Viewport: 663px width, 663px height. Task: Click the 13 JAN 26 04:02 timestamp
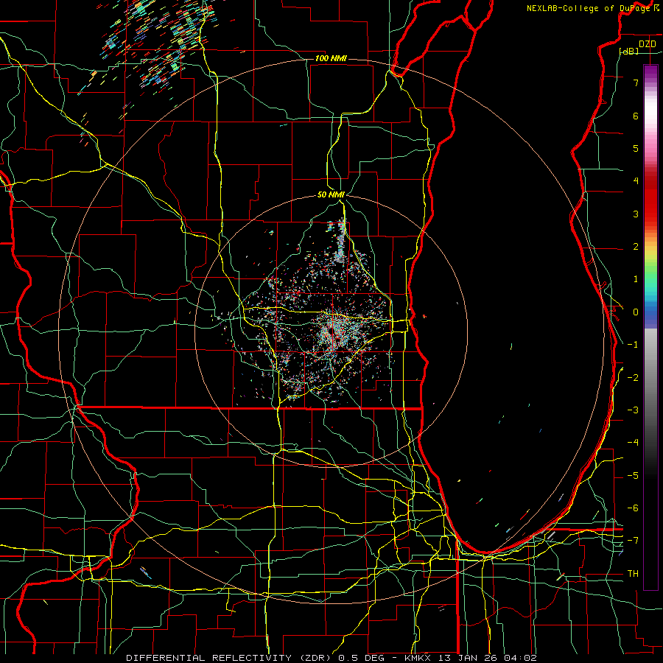[x=487, y=658]
